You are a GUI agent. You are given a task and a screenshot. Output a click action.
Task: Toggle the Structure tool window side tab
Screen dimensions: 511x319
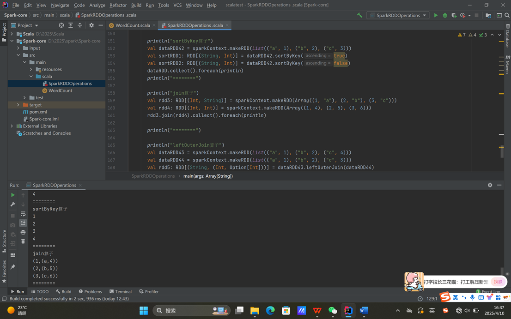click(x=4, y=241)
